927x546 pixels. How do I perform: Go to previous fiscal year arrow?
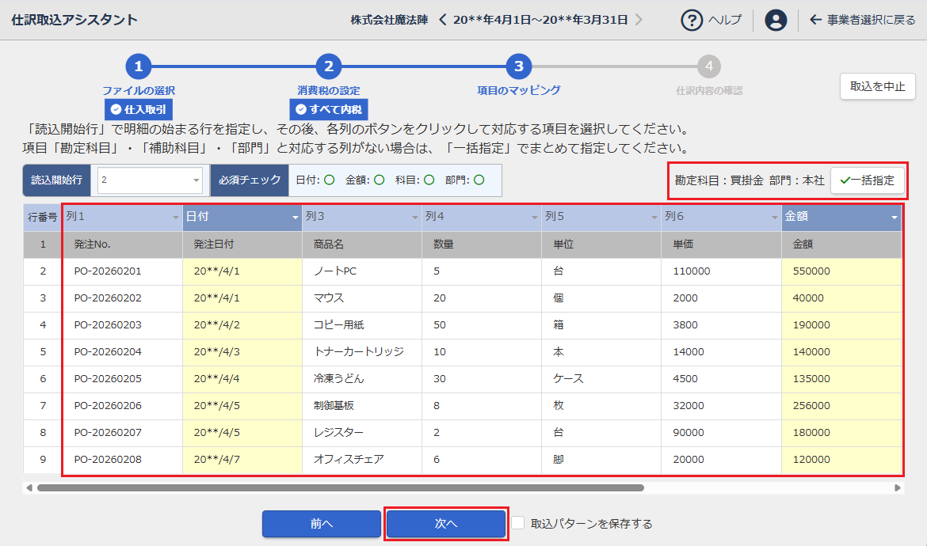tap(443, 20)
